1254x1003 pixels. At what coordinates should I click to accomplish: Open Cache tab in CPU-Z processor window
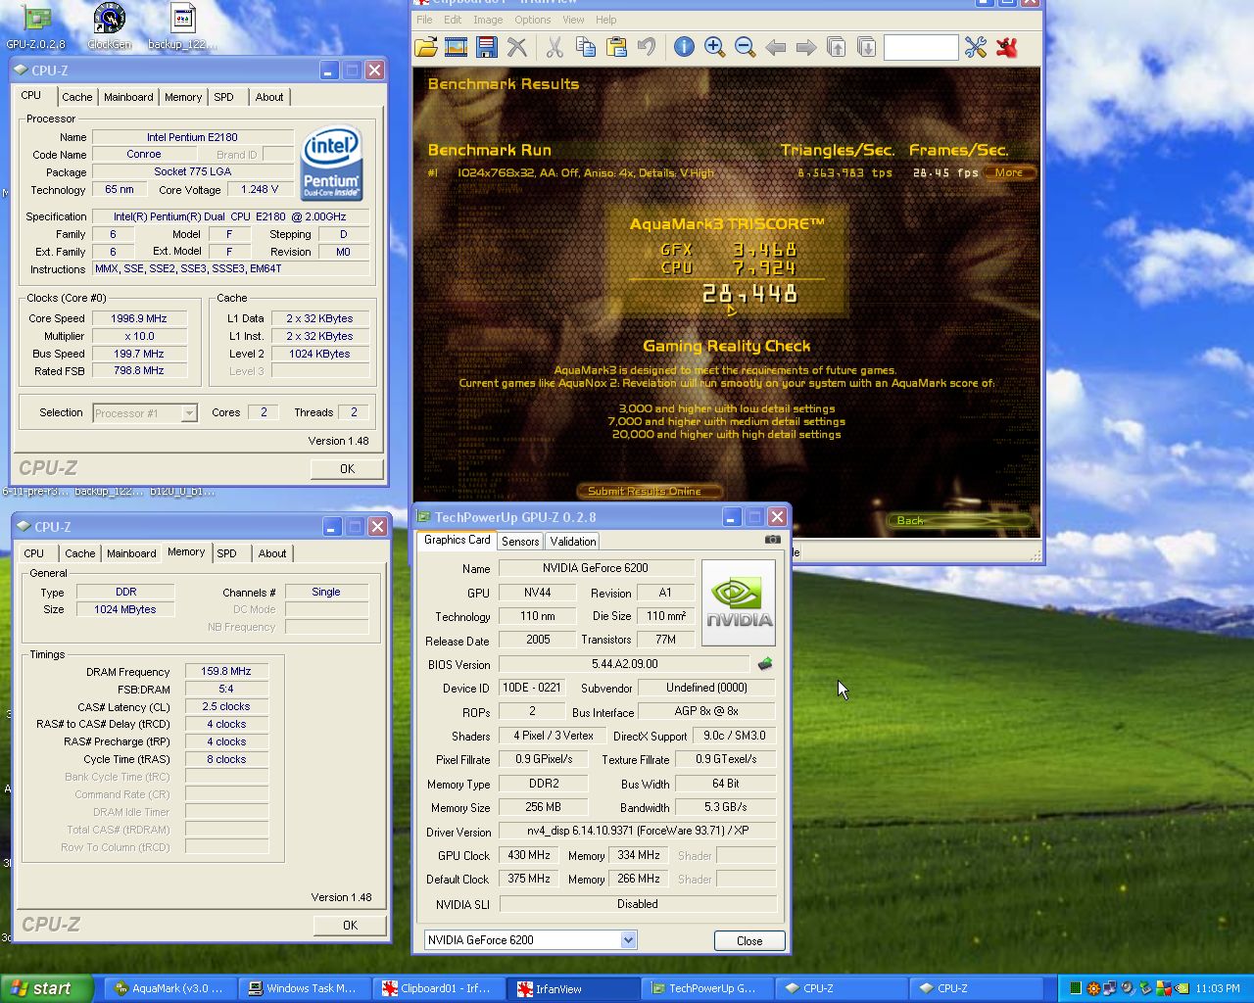(77, 97)
